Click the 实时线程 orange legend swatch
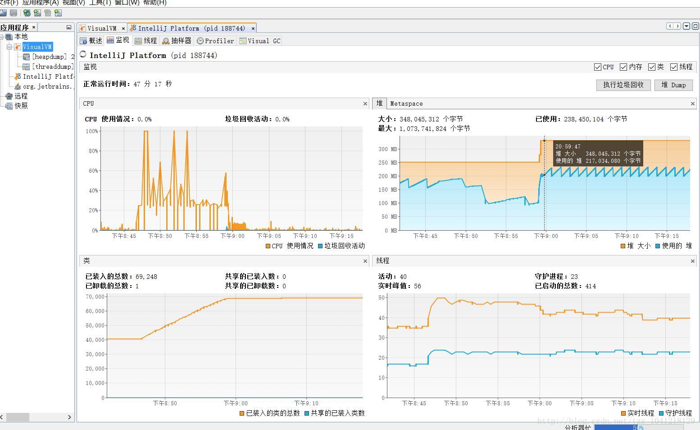The image size is (700, 430). click(x=623, y=413)
